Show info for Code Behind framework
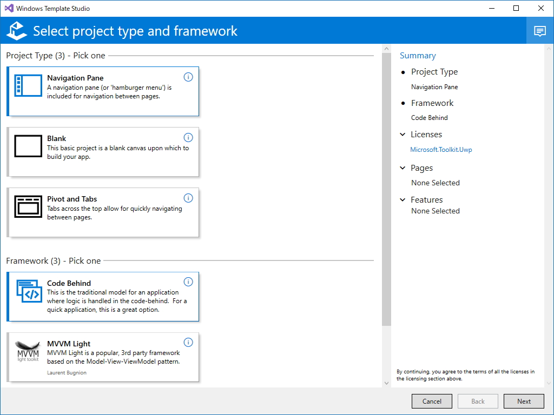The height and width of the screenshot is (415, 554). tap(188, 282)
